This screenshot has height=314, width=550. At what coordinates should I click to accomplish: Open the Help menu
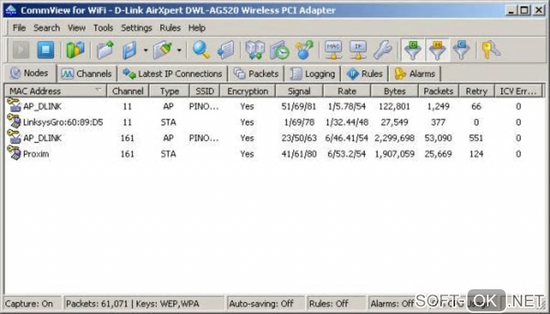tap(197, 27)
